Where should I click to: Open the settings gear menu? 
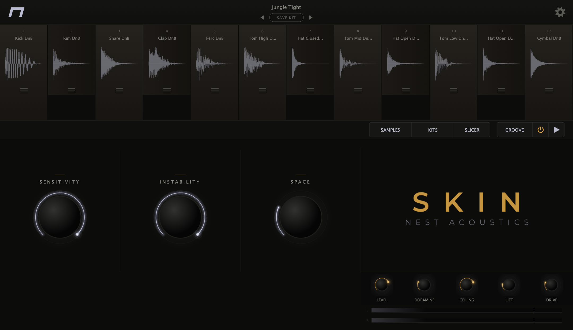[560, 12]
